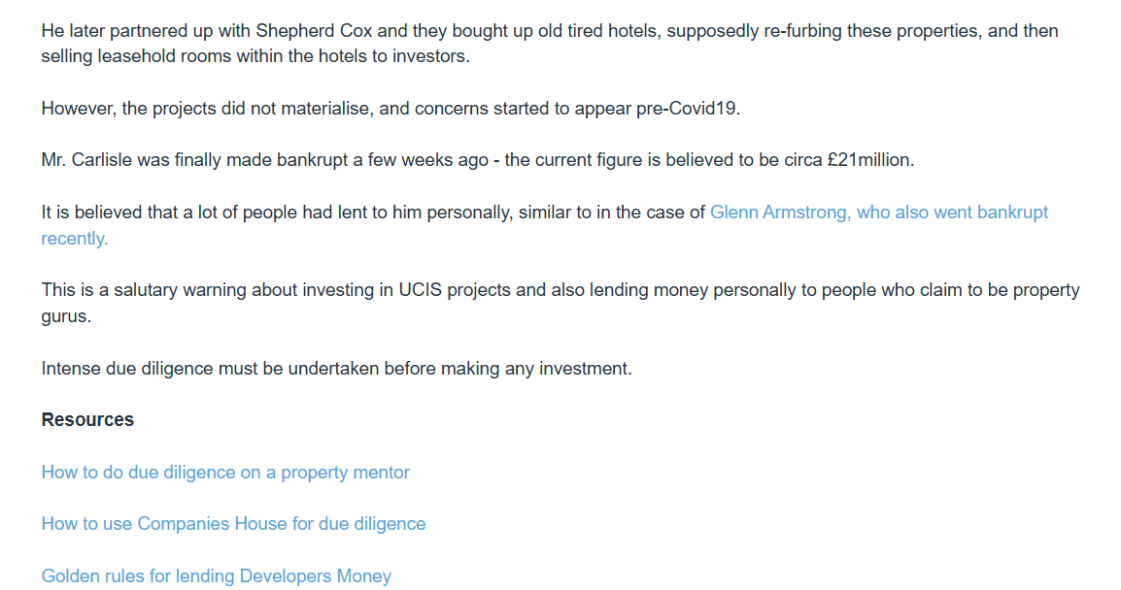Click the phrase "It is believed that"

coord(111,213)
